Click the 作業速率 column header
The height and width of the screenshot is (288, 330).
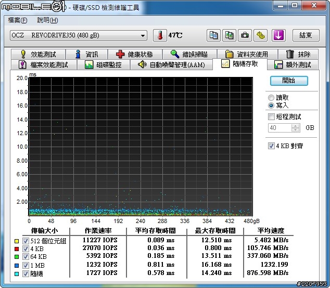point(98,231)
